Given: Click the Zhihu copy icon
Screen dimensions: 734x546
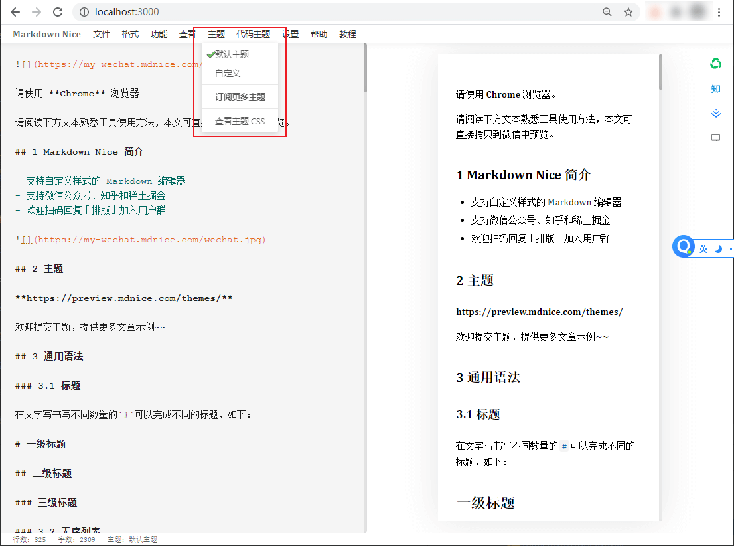Looking at the screenshot, I should (715, 88).
